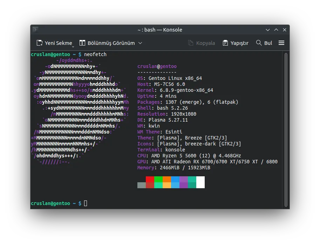This screenshot has width=320, height=245.
Task: Click the white color block in the palette
Action: tap(200, 182)
